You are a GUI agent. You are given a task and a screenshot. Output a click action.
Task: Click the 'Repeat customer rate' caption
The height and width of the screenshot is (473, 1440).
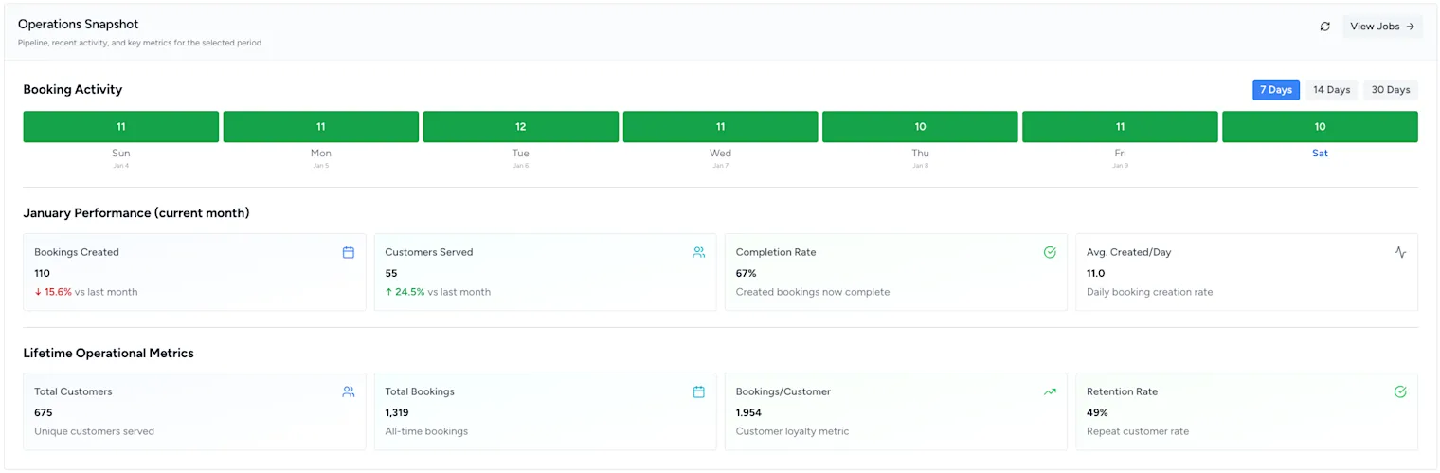[x=1138, y=431]
